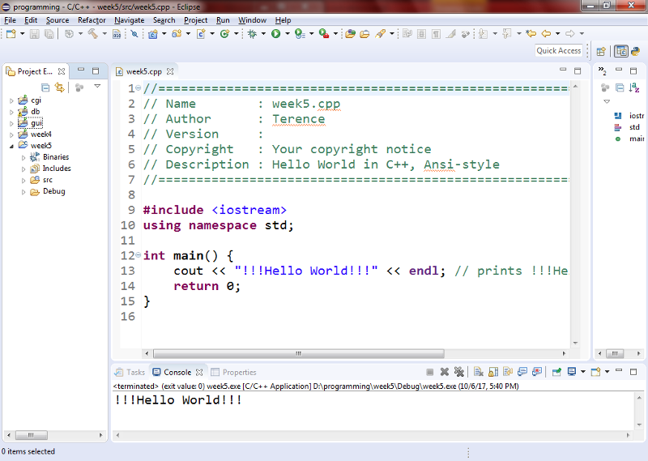Click Collapse All in Project Explorer
This screenshot has height=461, width=648.
coord(45,88)
